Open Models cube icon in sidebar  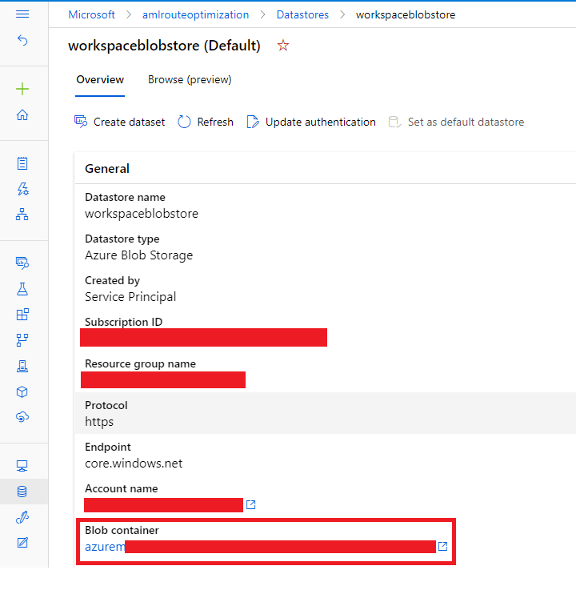pyautogui.click(x=22, y=391)
